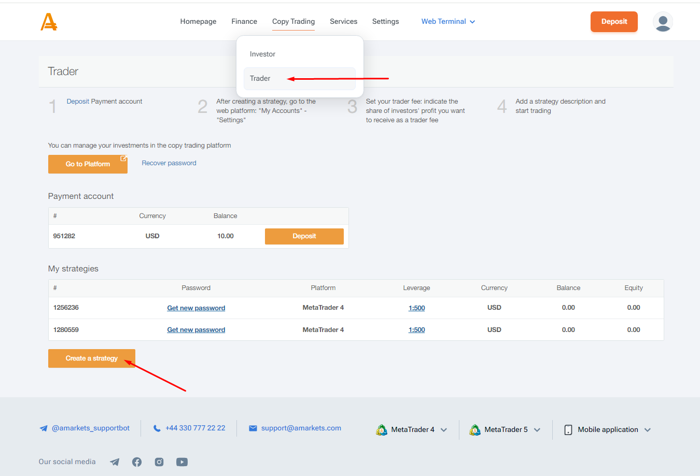The height and width of the screenshot is (476, 700).
Task: Click the MetaTrader 5 footer icon
Action: pyautogui.click(x=474, y=430)
